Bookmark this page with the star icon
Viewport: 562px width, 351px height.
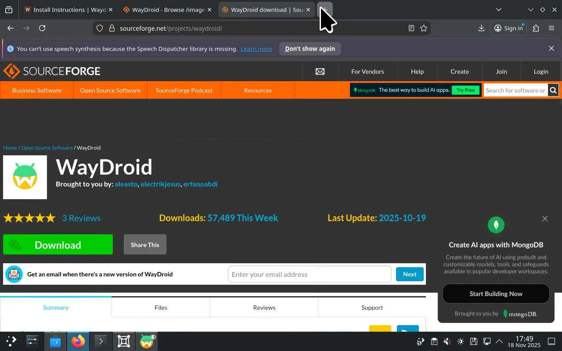[424, 28]
